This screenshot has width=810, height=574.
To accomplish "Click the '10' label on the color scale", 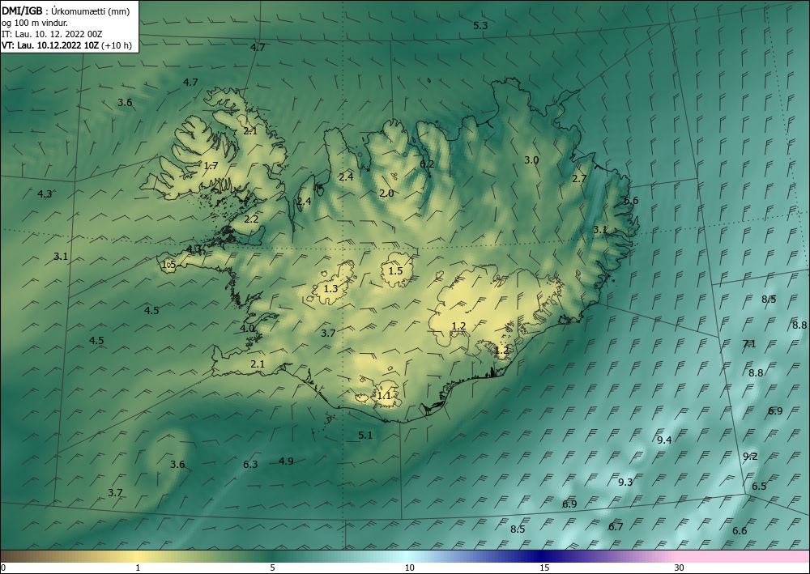I will tap(409, 568).
